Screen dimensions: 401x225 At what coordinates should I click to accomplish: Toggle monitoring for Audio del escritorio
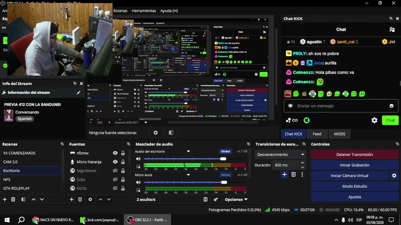point(138,167)
